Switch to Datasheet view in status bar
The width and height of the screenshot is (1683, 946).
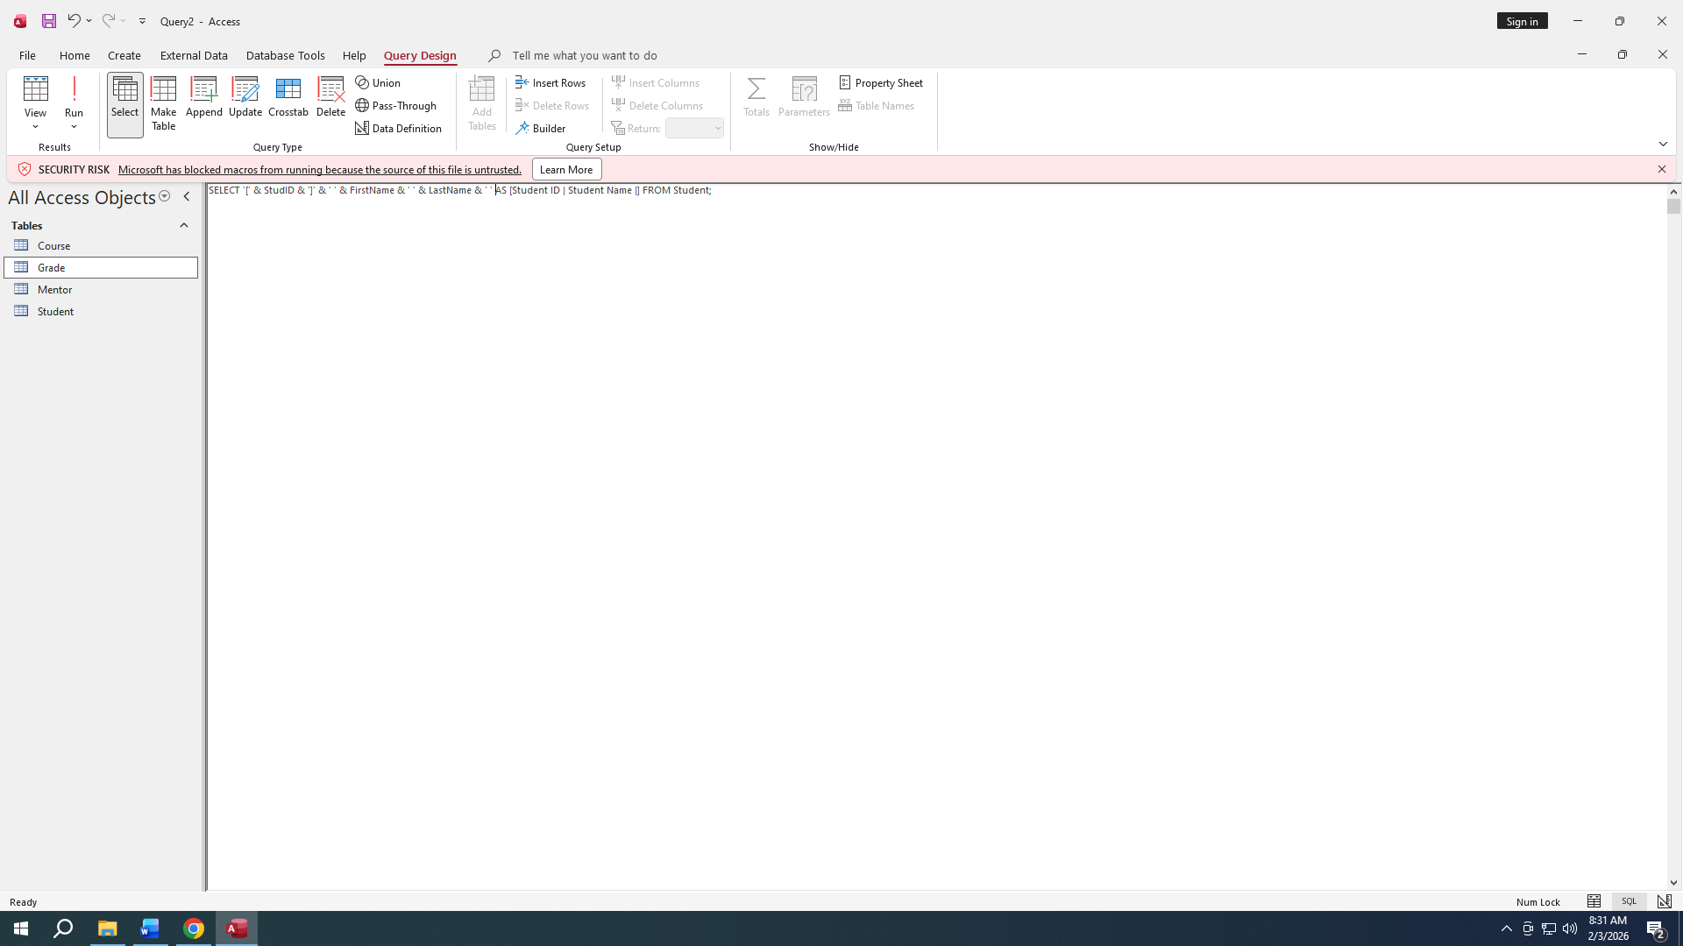[1594, 901]
